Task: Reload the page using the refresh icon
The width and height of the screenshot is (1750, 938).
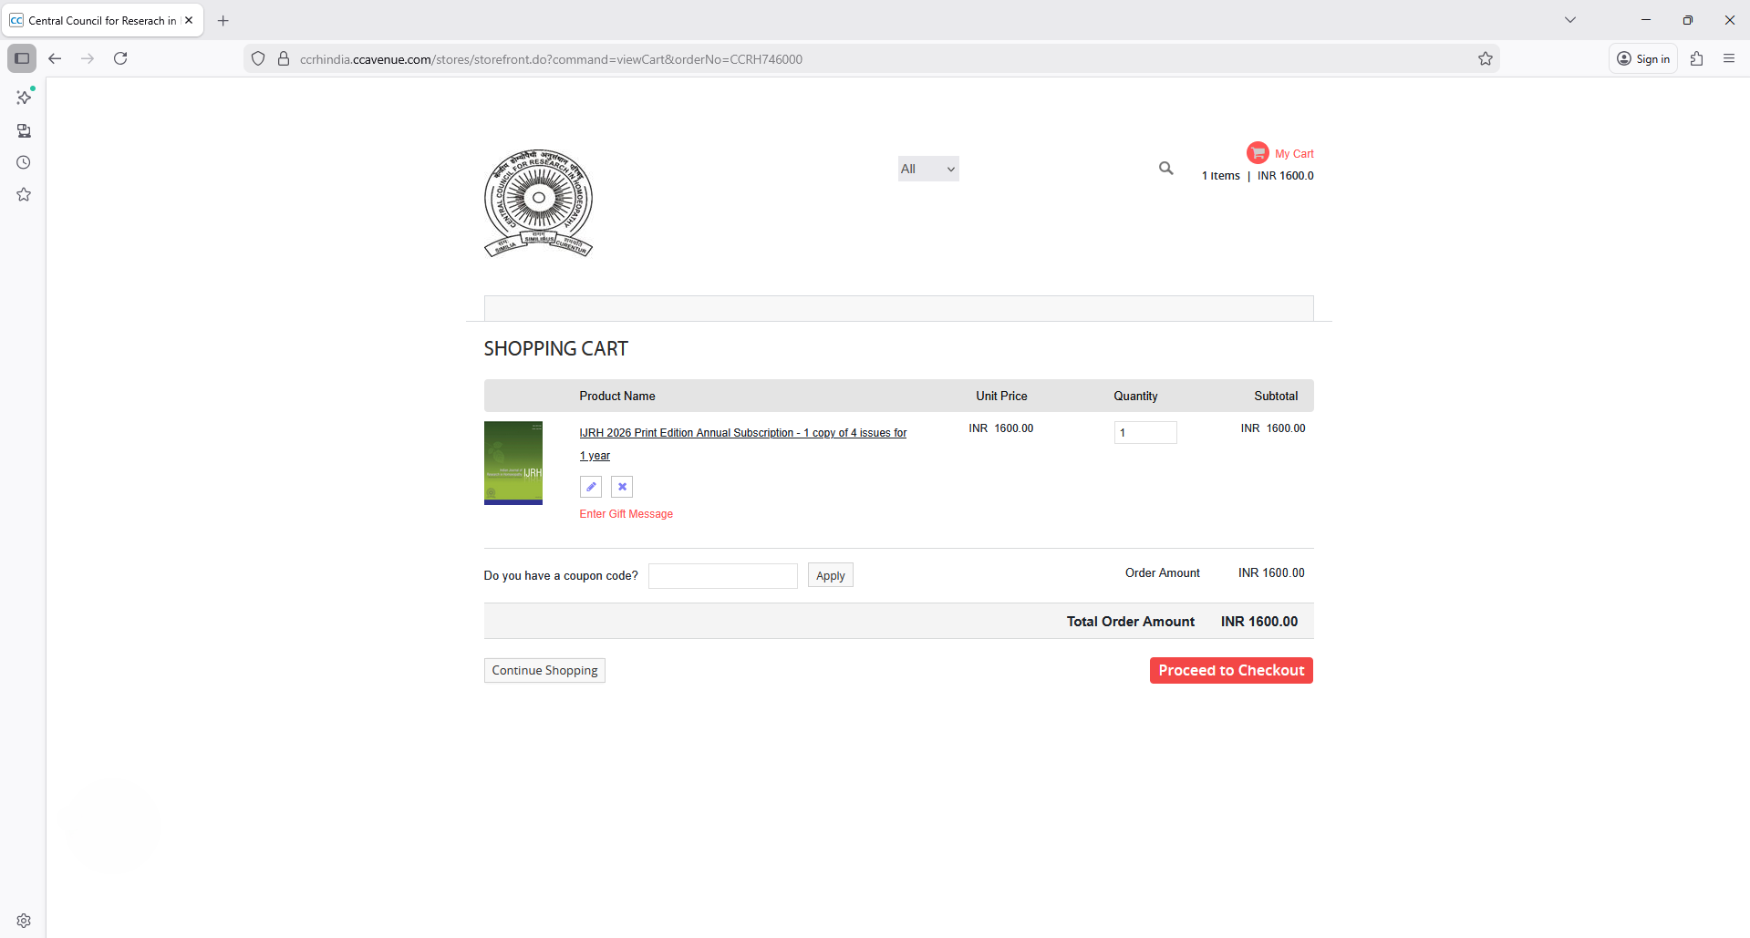Action: [120, 59]
